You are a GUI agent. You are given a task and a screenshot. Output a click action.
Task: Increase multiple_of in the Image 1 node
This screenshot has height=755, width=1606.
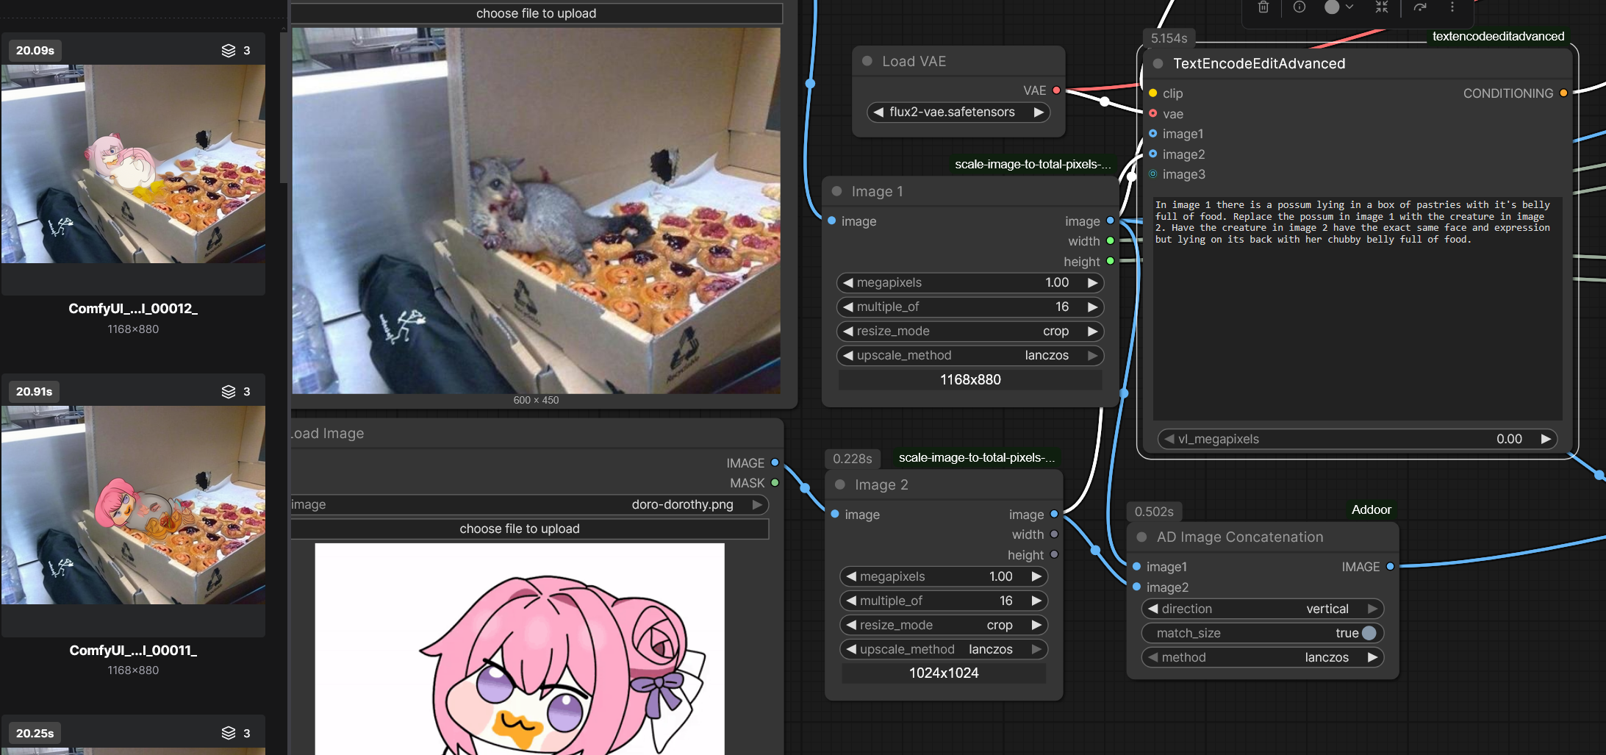[x=1093, y=307]
